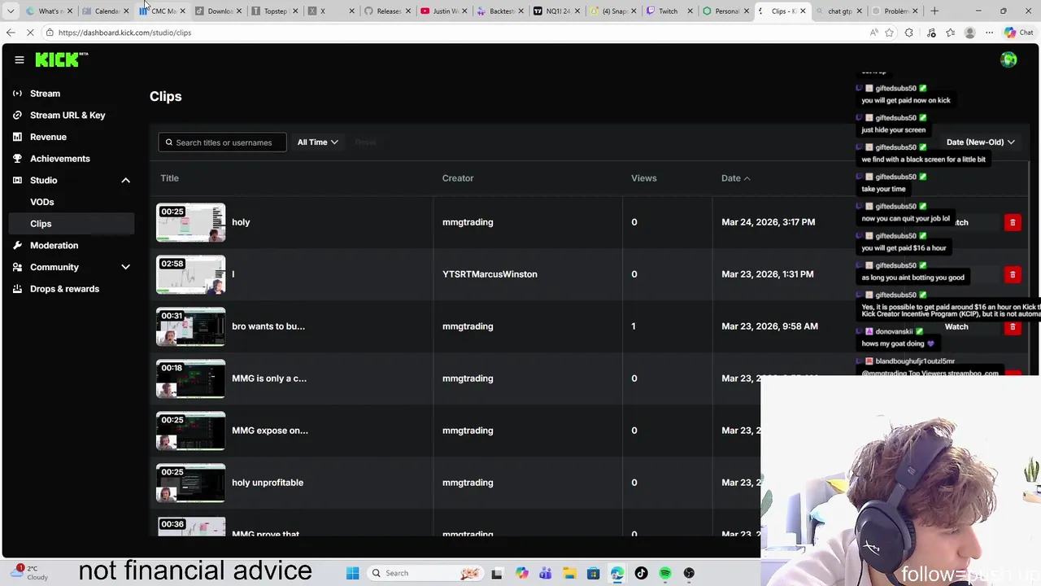The width and height of the screenshot is (1041, 586).
Task: Switch to the Backtest browser tab
Action: click(x=500, y=11)
